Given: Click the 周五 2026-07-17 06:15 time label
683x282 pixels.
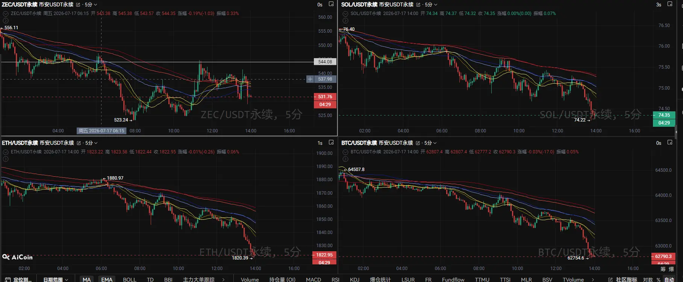Looking at the screenshot, I should (x=101, y=131).
